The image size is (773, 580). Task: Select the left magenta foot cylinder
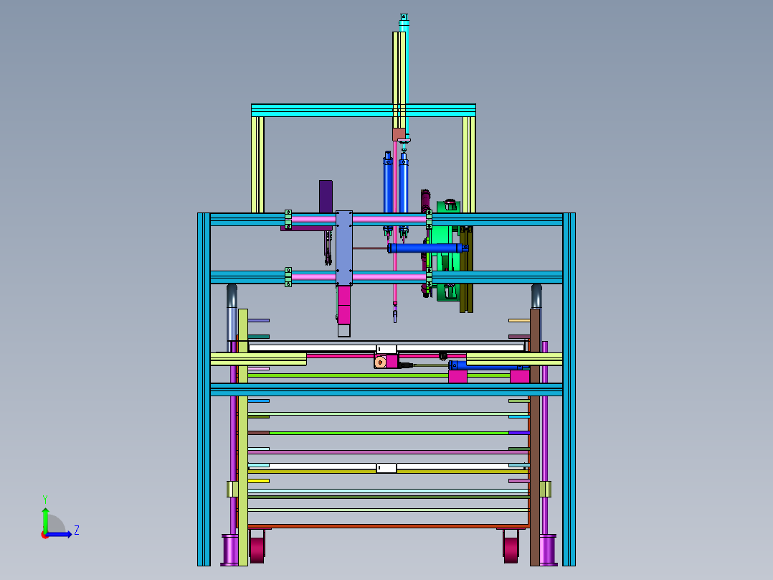point(229,549)
